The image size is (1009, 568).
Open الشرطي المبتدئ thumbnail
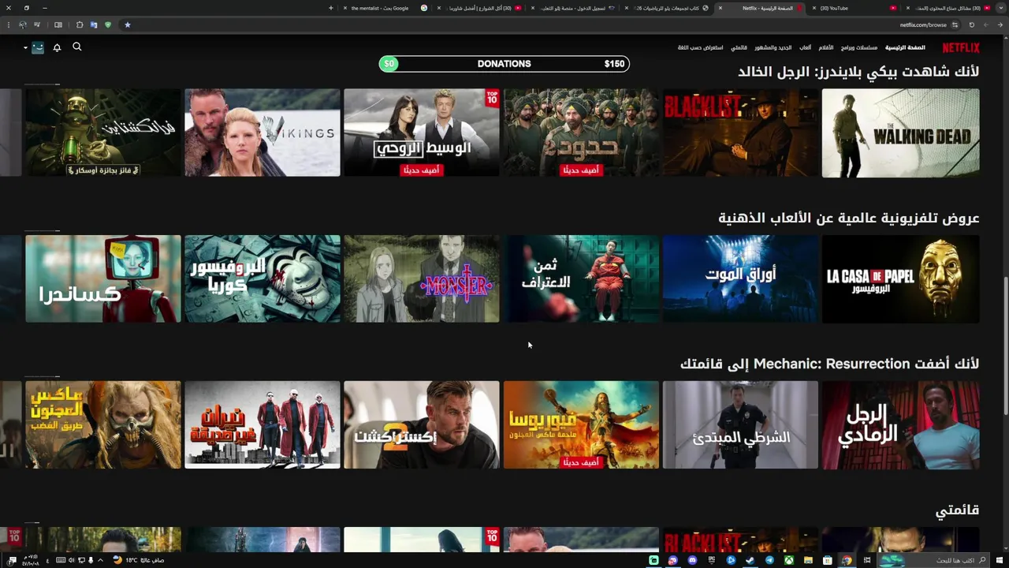coord(740,425)
